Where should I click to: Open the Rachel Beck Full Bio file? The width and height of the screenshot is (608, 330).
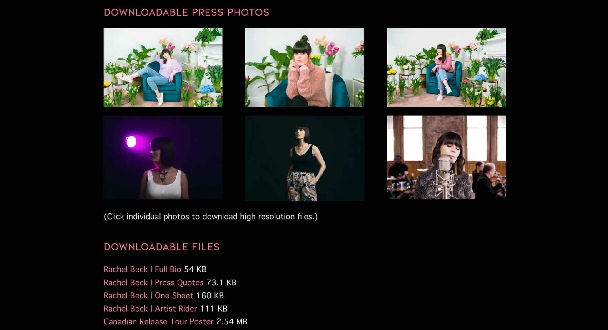coord(142,269)
